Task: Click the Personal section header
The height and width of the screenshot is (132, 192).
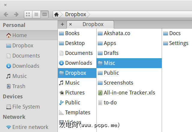Action: [x=14, y=25]
